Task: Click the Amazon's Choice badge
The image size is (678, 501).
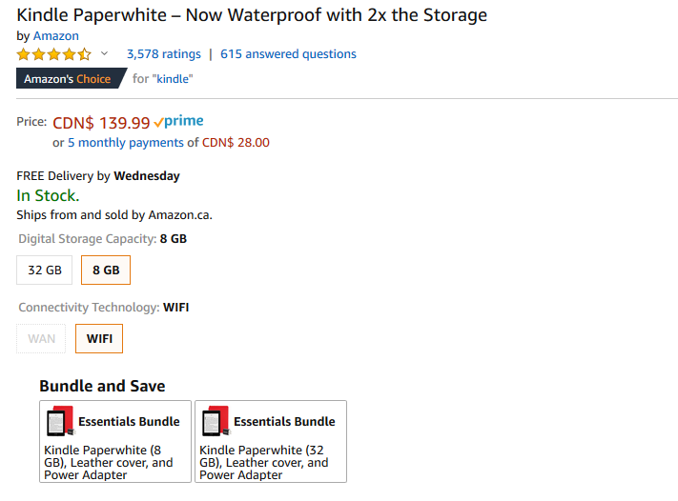Action: 68,79
